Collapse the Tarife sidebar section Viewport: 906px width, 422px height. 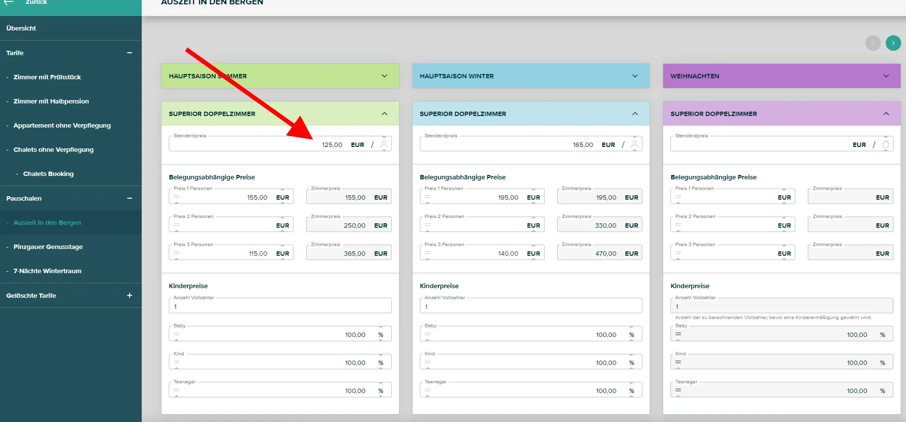click(130, 53)
